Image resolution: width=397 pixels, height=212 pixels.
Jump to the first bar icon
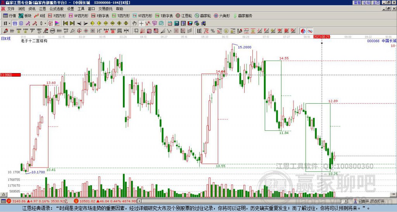(x=66, y=23)
